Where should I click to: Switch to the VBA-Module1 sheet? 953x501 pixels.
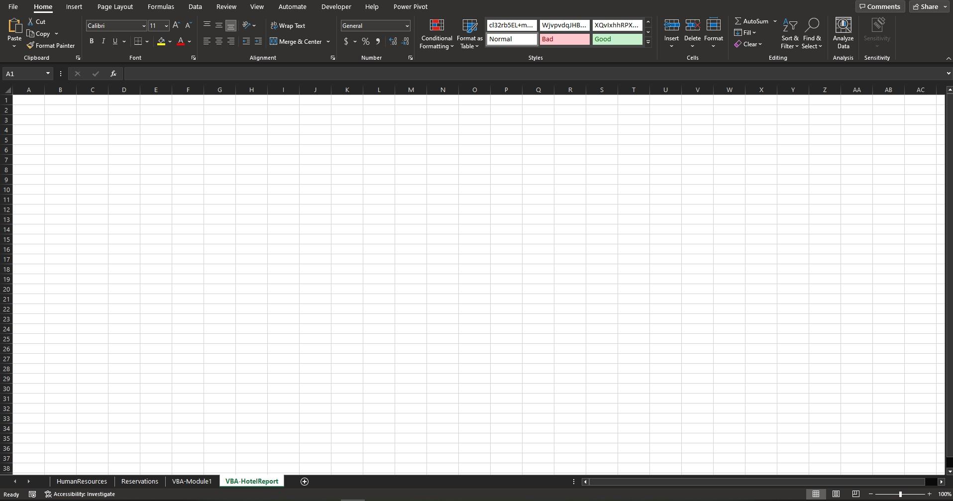192,482
